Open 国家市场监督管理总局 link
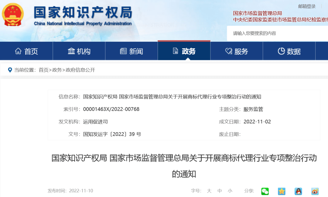This screenshot has width=328, height=197. click(258, 13)
